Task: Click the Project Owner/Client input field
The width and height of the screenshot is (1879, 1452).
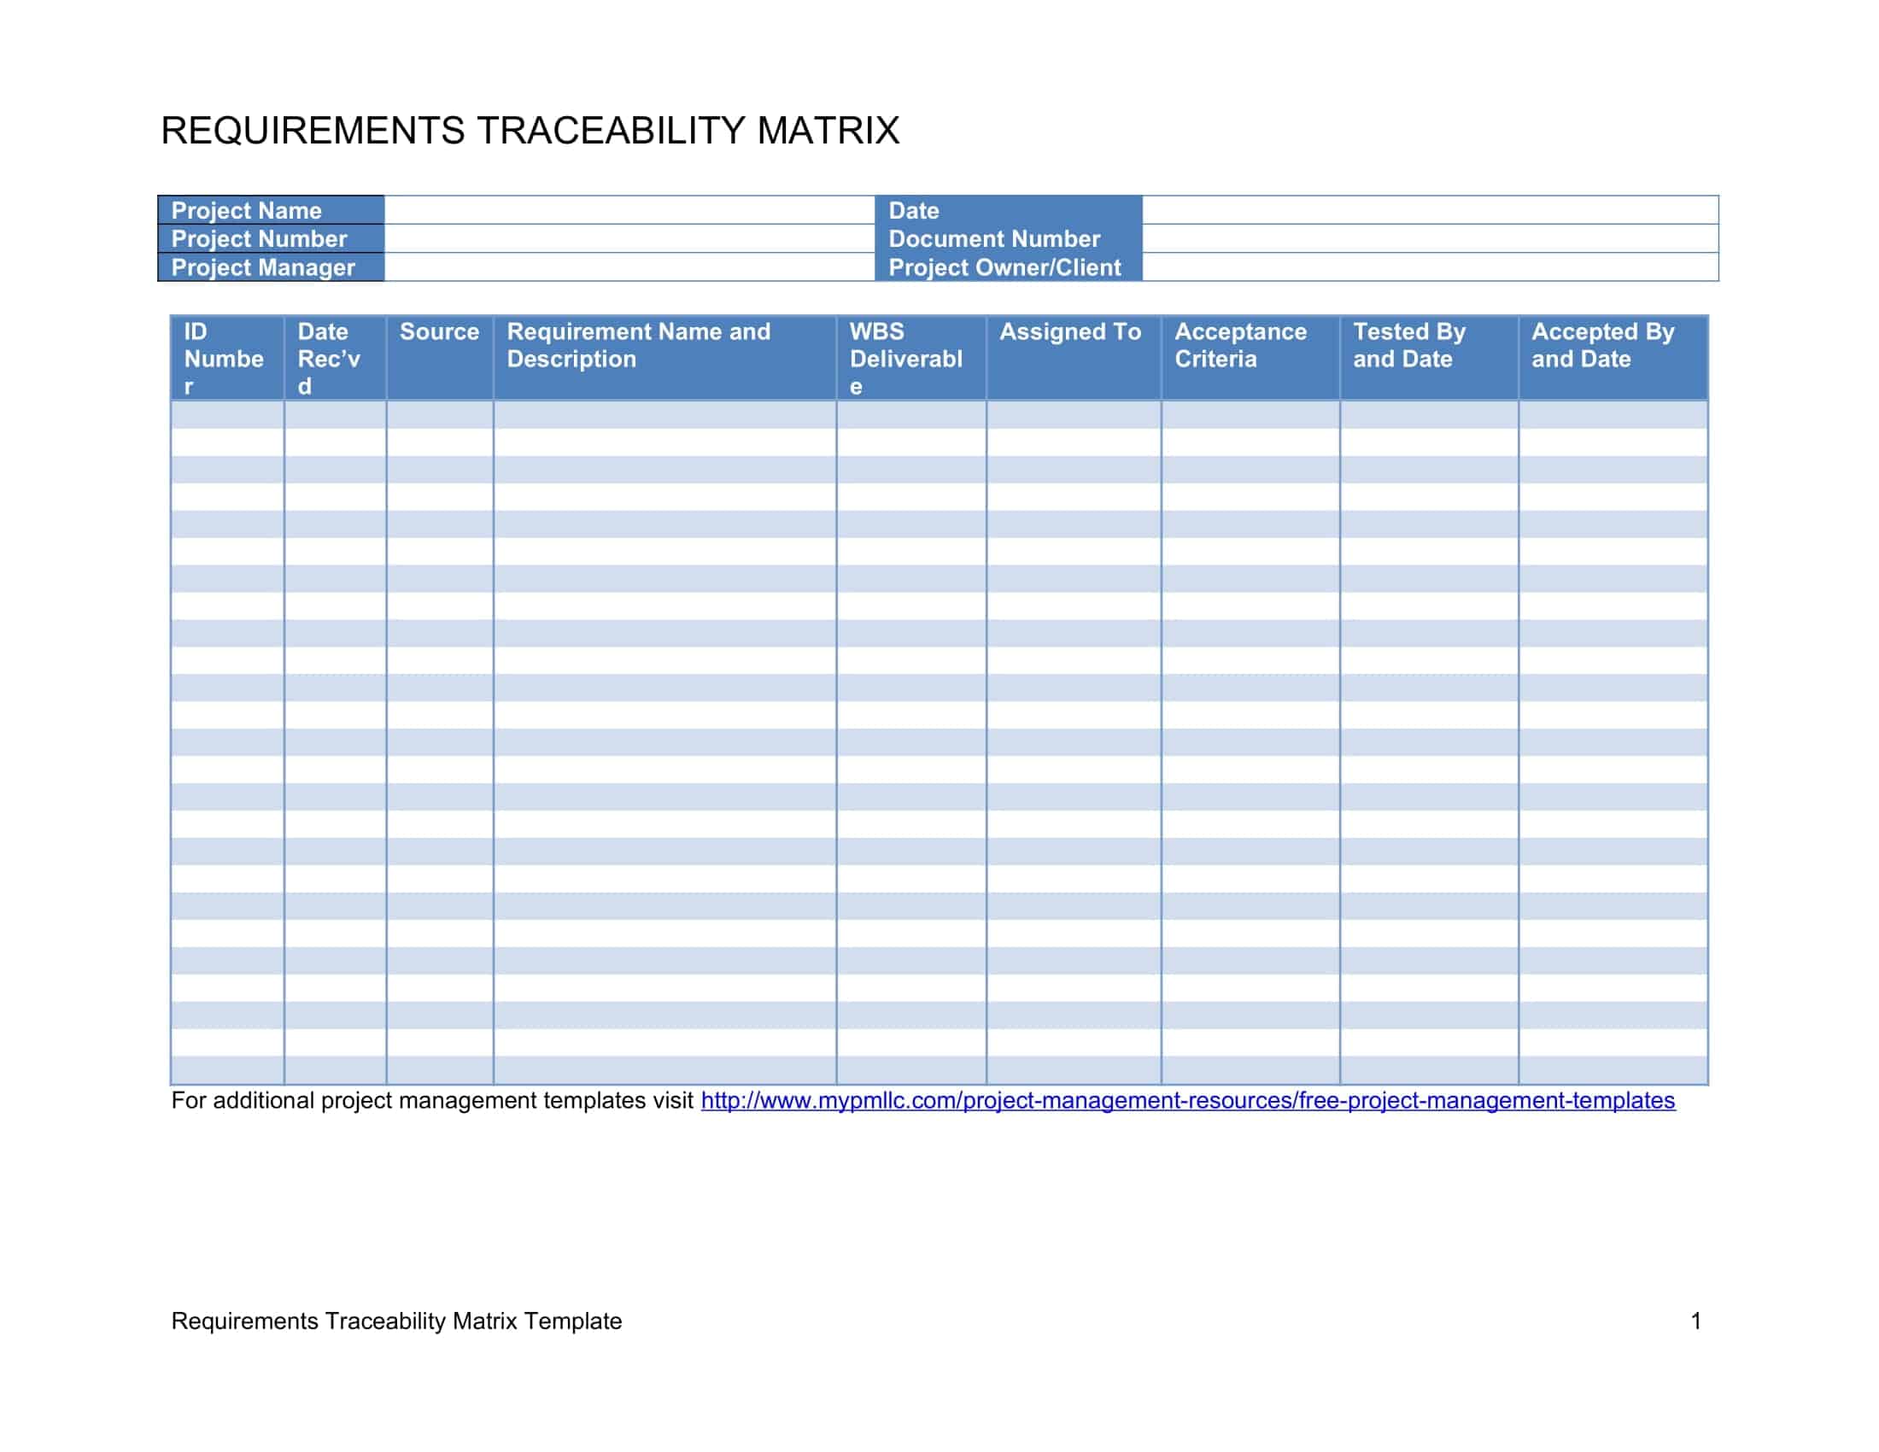Action: [x=1430, y=266]
